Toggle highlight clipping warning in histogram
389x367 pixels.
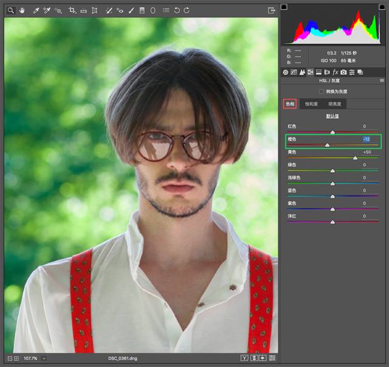point(382,7)
